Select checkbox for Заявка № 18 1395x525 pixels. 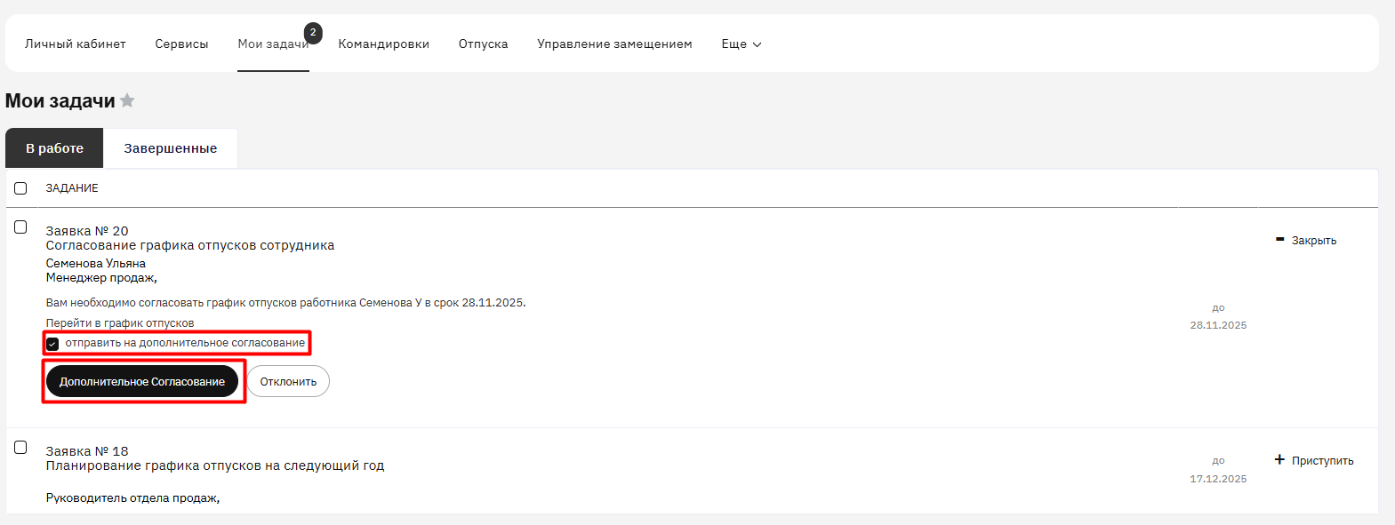(x=20, y=448)
